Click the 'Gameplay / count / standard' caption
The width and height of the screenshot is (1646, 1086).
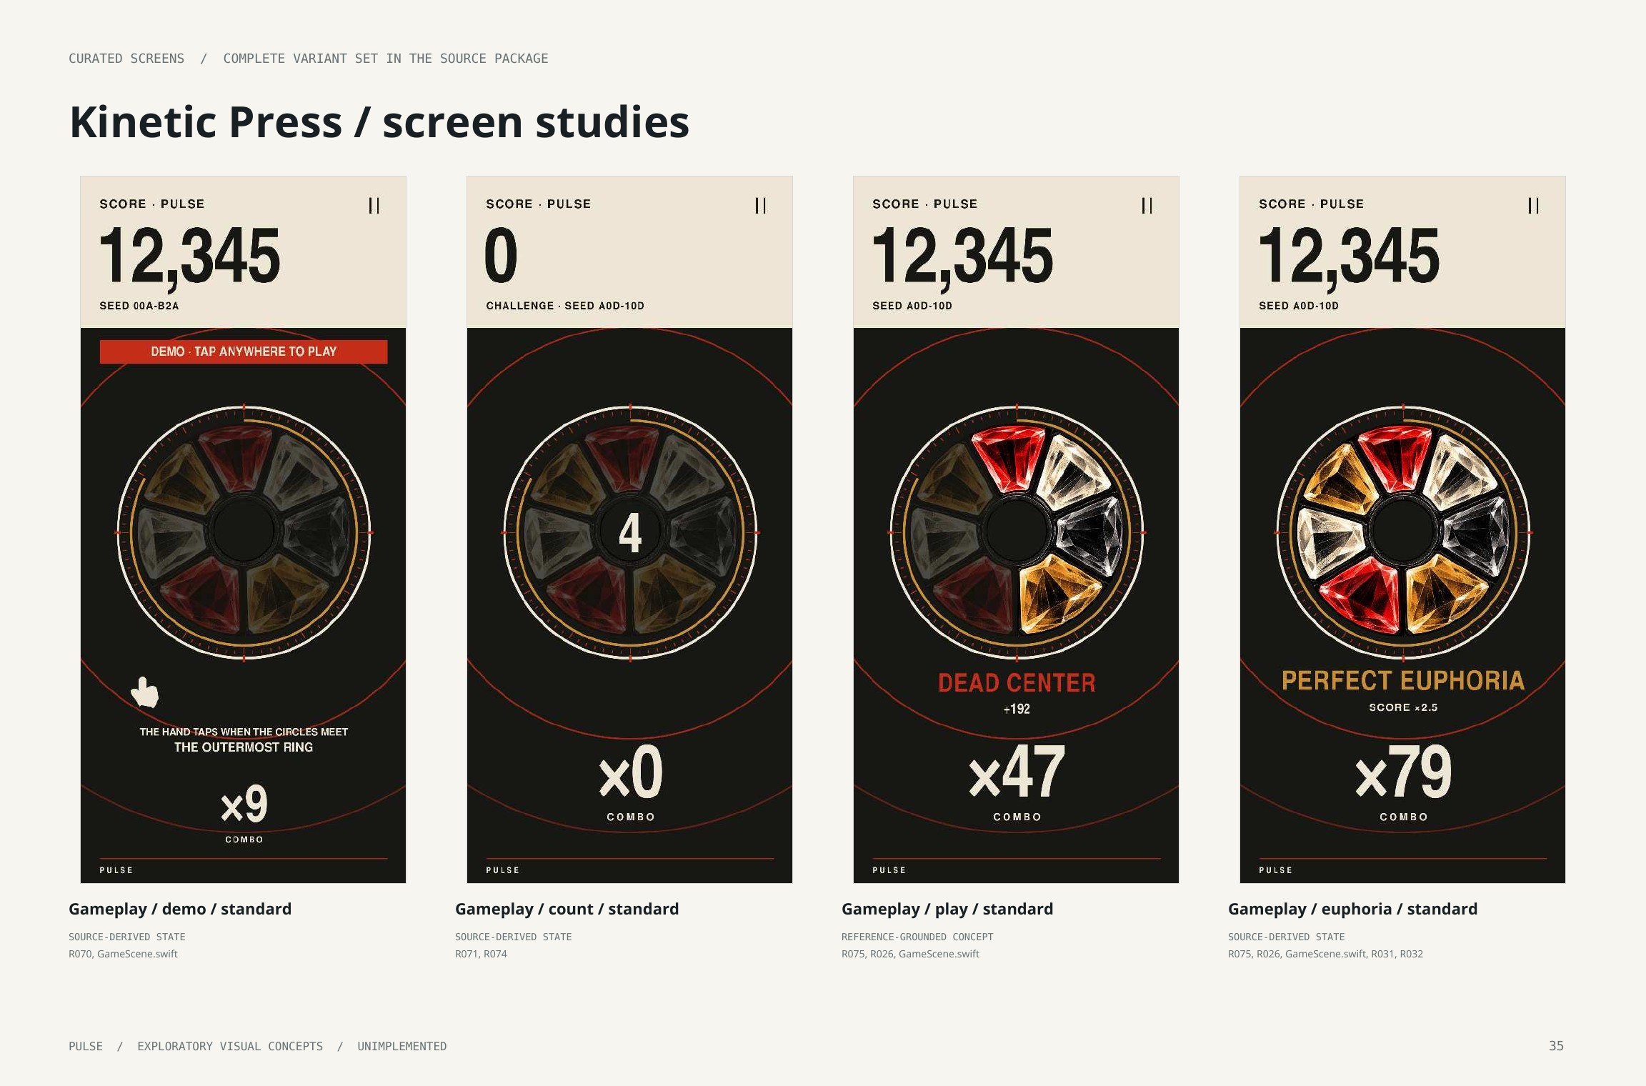pyautogui.click(x=567, y=909)
